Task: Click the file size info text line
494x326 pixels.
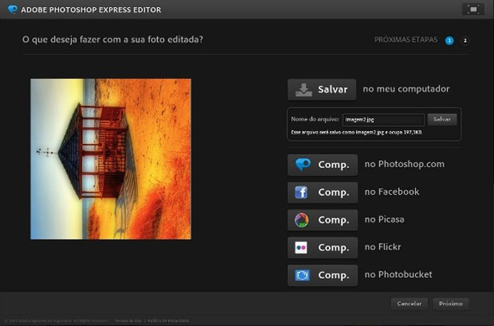Action: pos(356,132)
